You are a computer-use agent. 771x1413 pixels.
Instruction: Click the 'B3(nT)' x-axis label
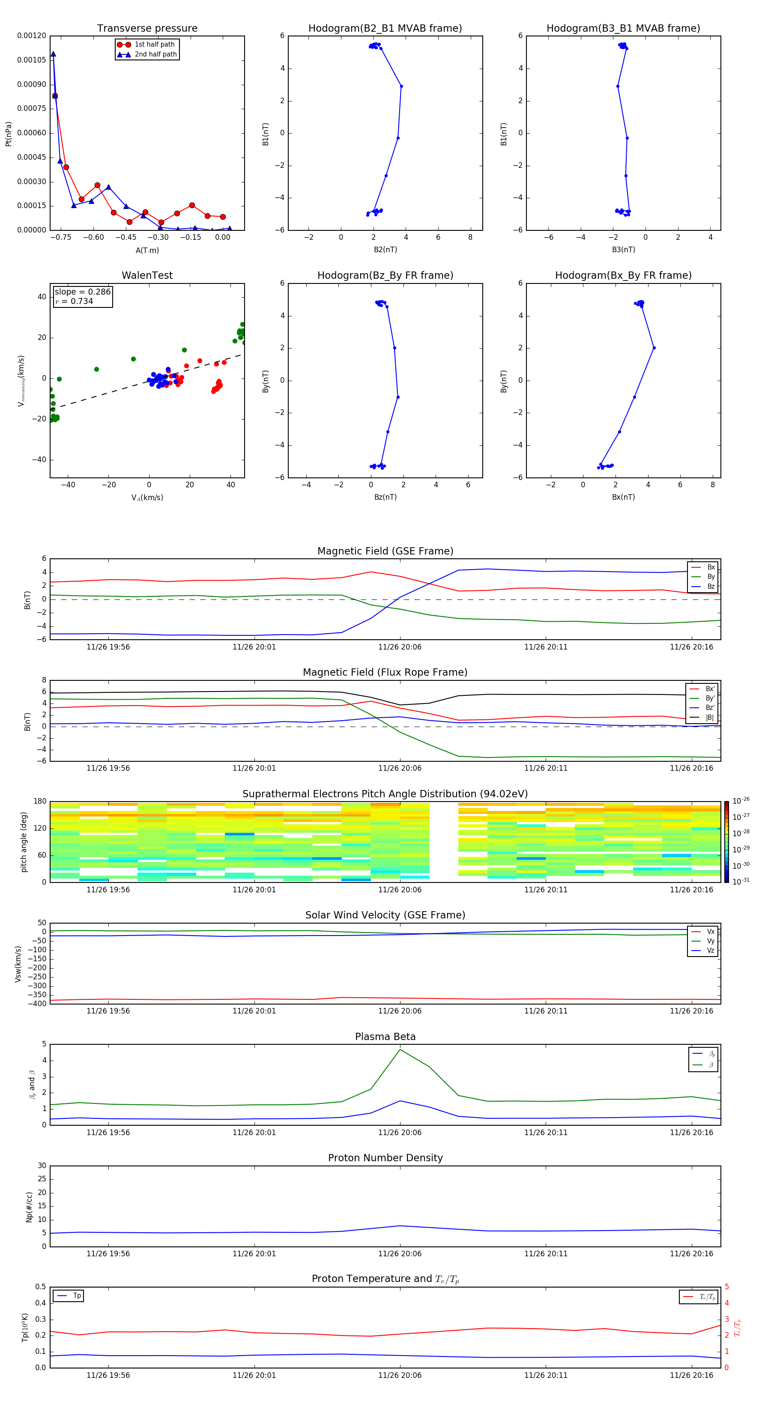(623, 250)
